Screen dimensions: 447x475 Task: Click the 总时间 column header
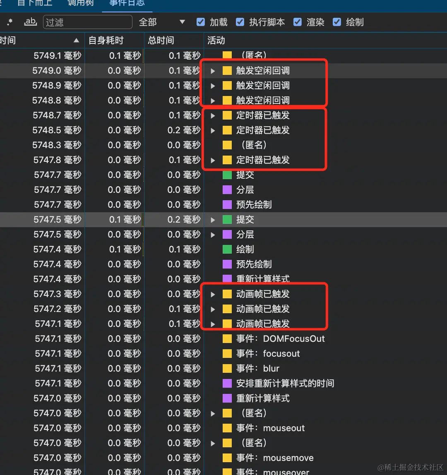161,40
